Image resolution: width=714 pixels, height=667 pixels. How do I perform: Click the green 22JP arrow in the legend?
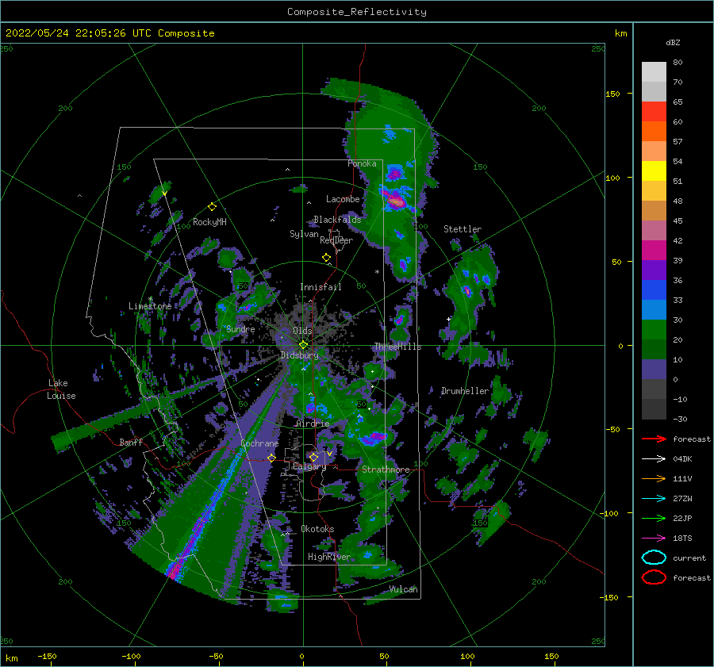click(654, 518)
